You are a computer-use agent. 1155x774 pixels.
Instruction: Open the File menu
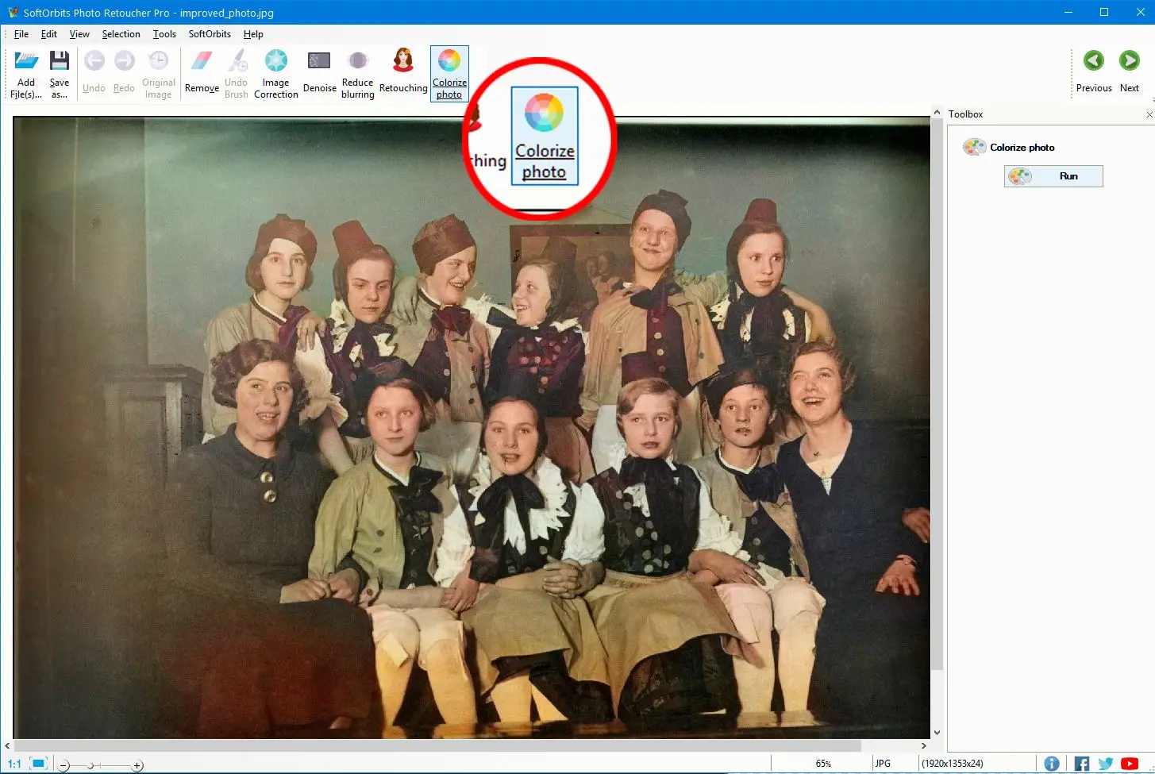pyautogui.click(x=21, y=34)
